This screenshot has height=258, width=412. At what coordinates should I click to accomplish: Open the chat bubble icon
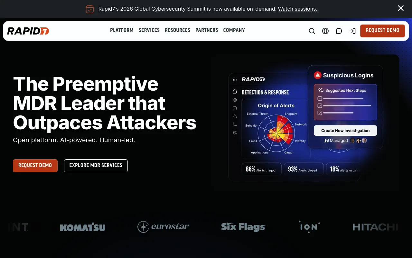tap(339, 31)
